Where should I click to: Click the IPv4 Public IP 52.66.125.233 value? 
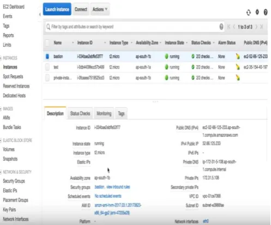coord(212,143)
